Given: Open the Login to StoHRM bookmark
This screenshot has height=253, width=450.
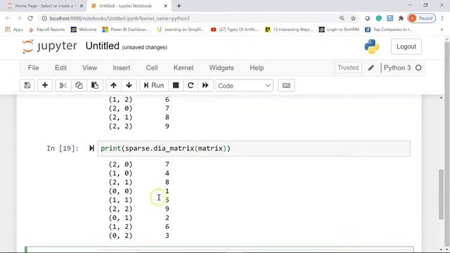Looking at the screenshot, I should (x=339, y=30).
